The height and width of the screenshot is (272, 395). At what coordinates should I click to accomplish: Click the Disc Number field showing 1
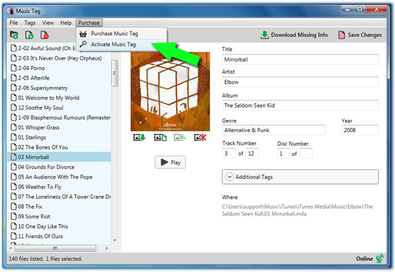[x=284, y=154]
